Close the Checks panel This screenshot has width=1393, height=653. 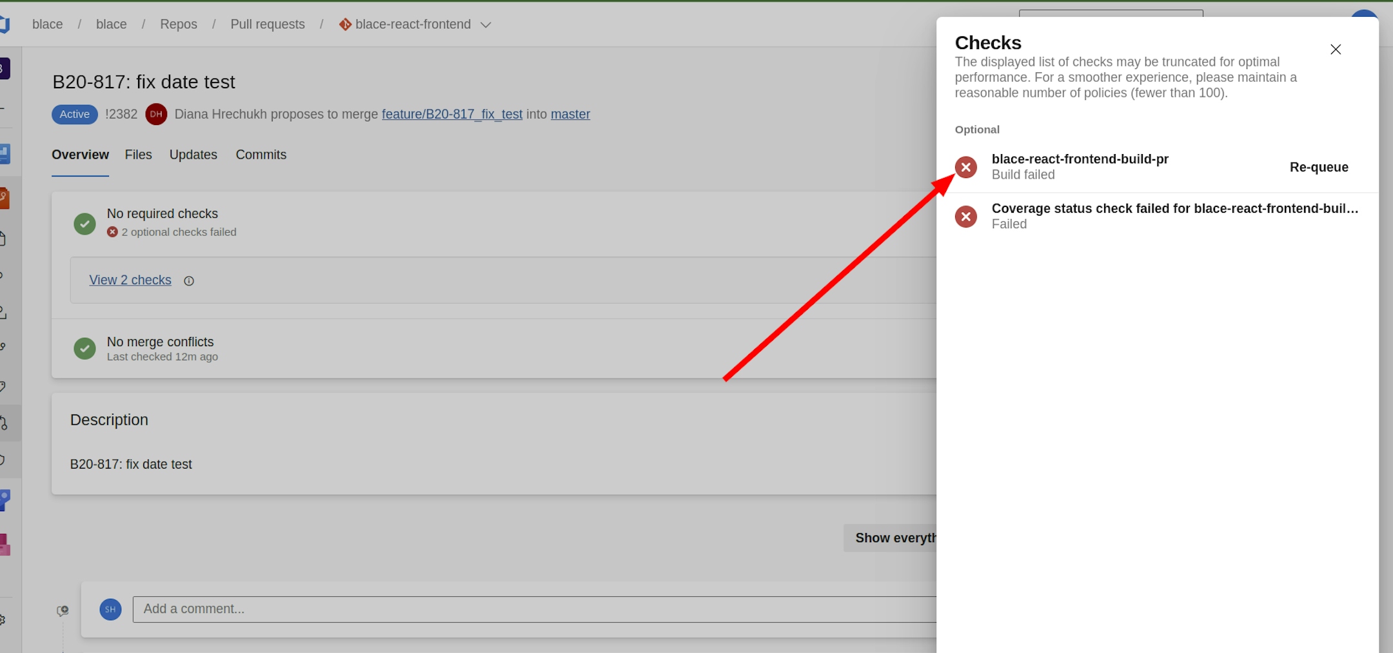pos(1336,50)
